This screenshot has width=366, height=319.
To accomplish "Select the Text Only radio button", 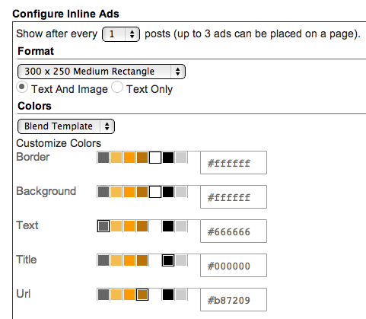I will tap(117, 87).
